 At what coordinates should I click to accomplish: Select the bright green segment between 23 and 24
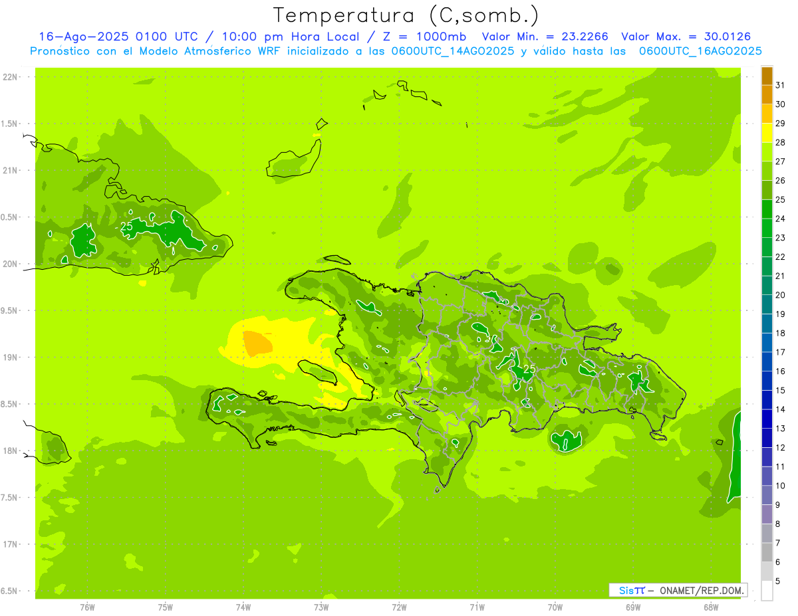[767, 228]
